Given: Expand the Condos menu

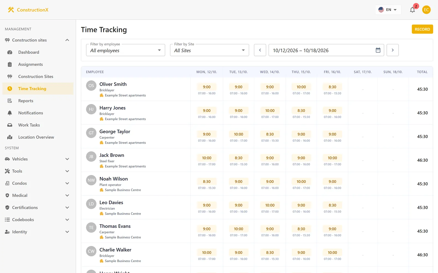Looking at the screenshot, I should [38, 183].
